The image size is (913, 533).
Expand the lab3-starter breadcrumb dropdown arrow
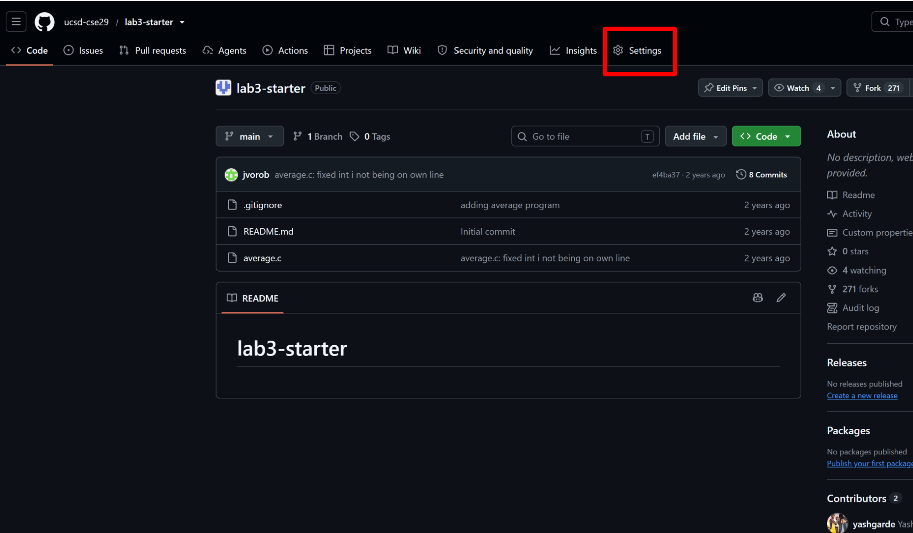pos(182,22)
